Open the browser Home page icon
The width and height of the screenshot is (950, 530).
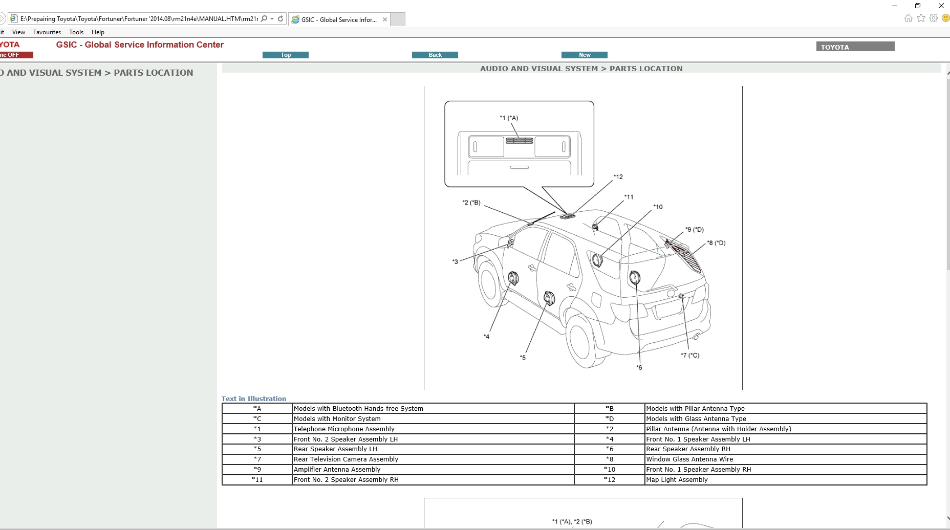pos(908,18)
